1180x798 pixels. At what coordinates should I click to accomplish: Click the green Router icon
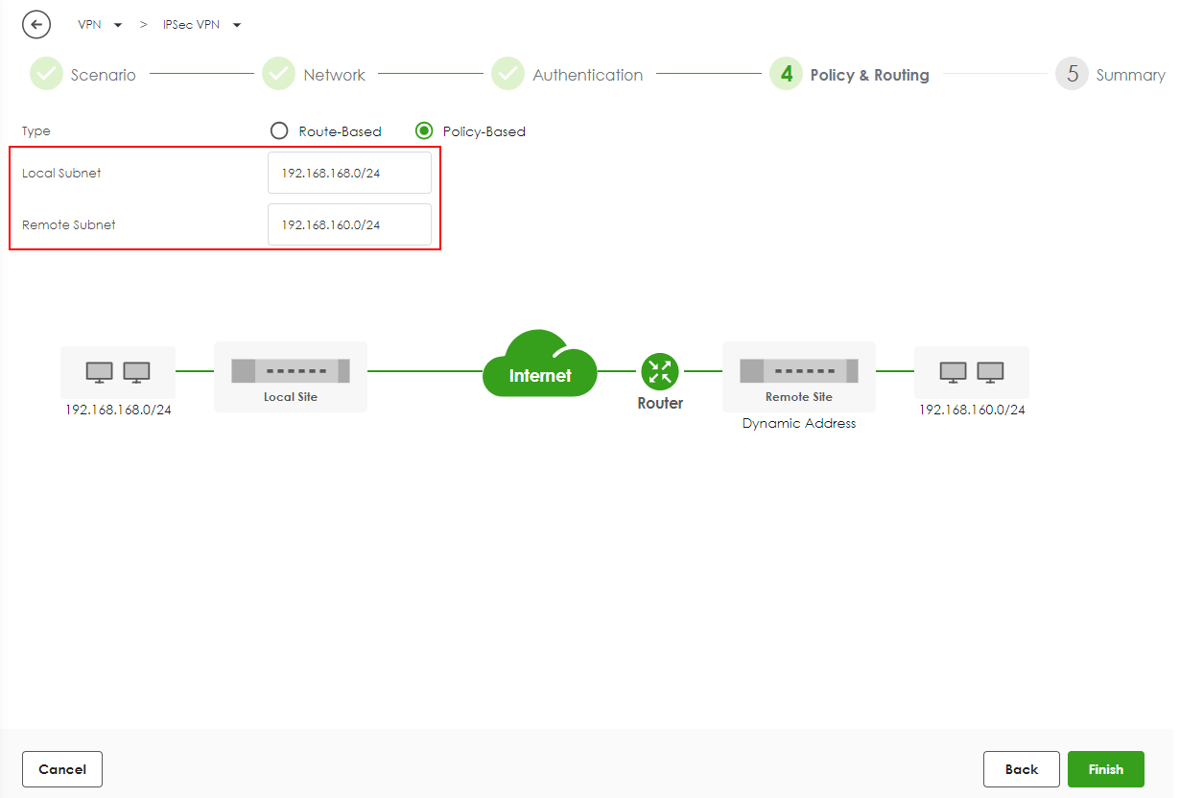[660, 371]
